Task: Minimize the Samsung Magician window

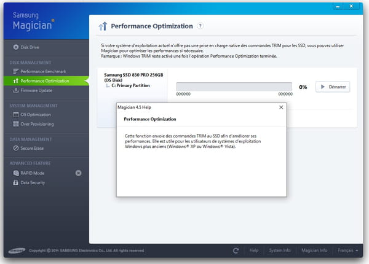Action: (338, 7)
